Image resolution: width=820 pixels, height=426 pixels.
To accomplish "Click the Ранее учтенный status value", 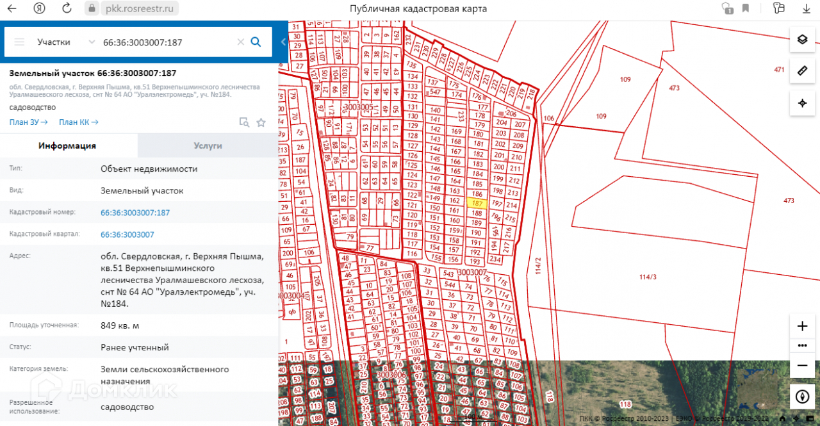I will click(x=135, y=347).
